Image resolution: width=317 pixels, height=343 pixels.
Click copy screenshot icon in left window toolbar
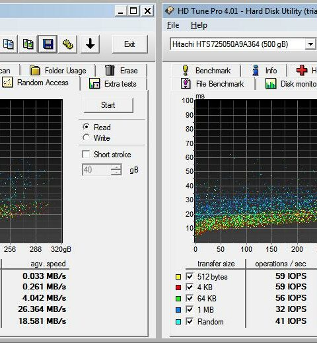pyautogui.click(x=28, y=44)
